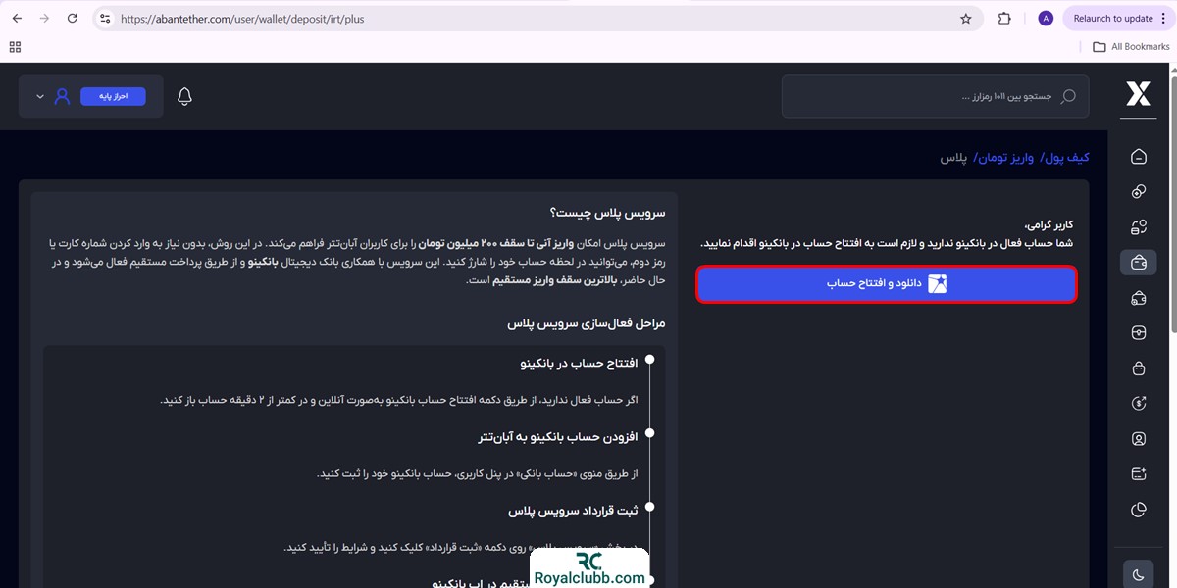Image resolution: width=1177 pixels, height=588 pixels.
Task: Select the highlighted wallet sidebar icon
Action: [1138, 263]
